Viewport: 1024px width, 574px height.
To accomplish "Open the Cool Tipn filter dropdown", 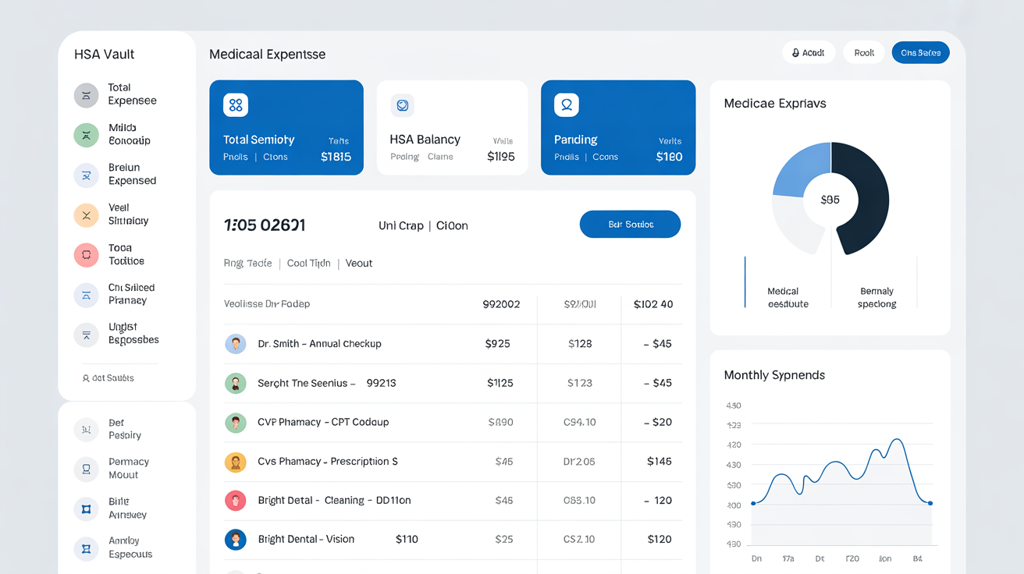I will 308,263.
